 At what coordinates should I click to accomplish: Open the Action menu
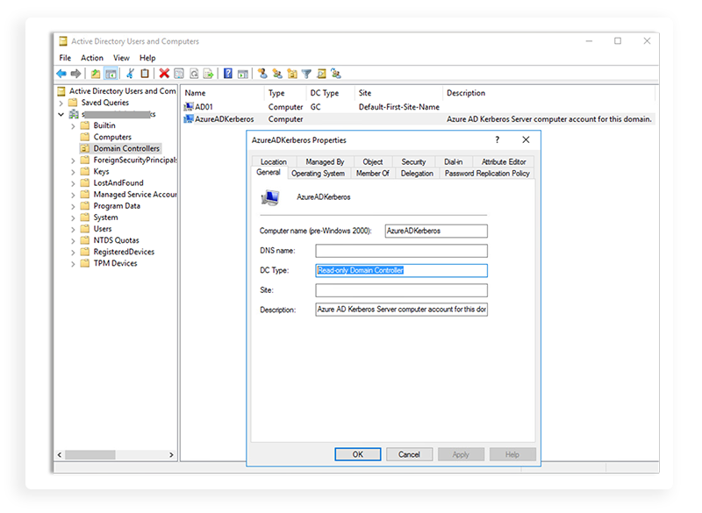92,58
